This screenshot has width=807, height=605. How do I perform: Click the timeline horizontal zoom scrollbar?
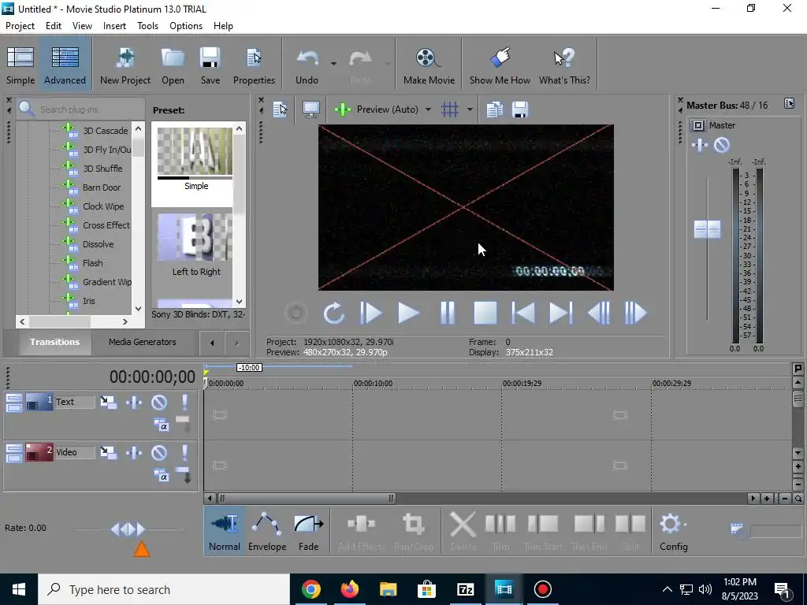point(307,498)
